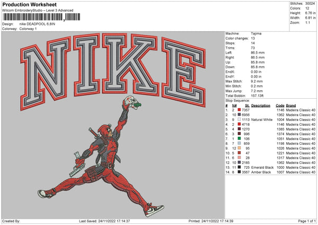The image size is (318, 225).
Task: Click thread code '1051' in the green row
Action: (x=280, y=139)
